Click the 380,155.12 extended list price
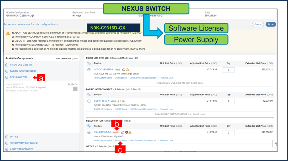This screenshot has width=288, height=161. coord(267,70)
